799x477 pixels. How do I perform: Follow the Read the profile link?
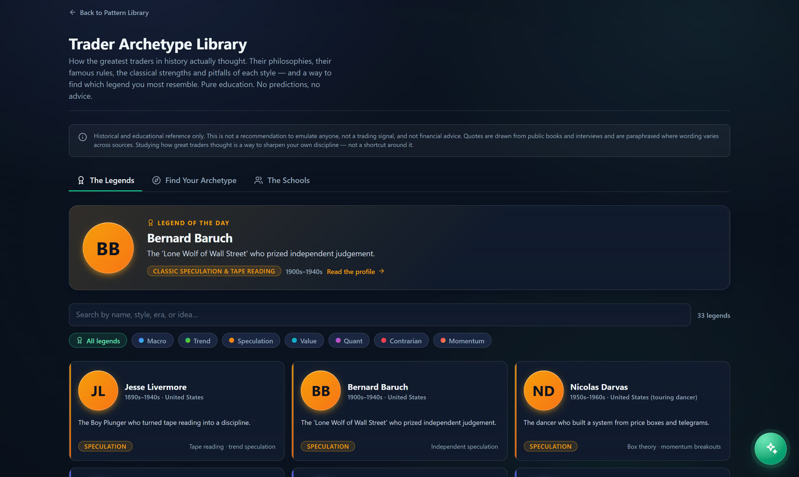coord(356,271)
